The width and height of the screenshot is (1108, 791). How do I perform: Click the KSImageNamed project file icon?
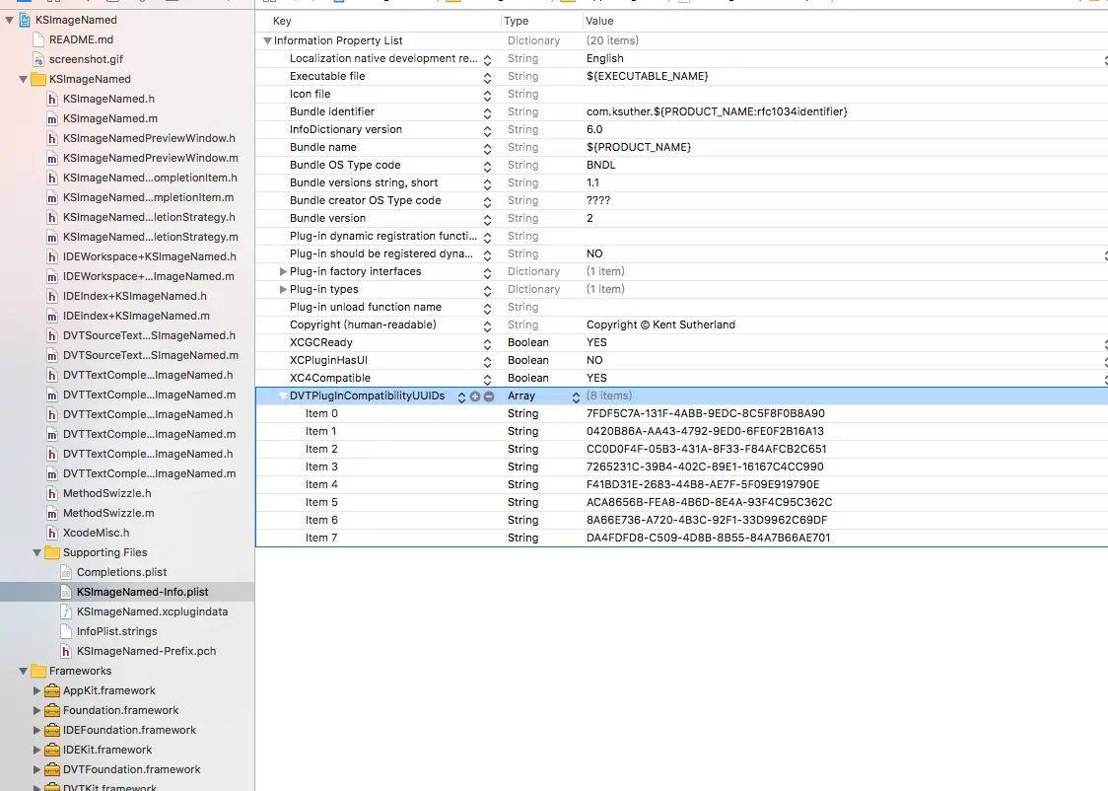[x=25, y=20]
